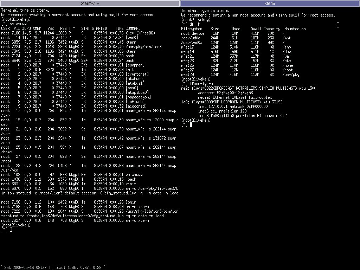Click the inet 127.0.0.1 netmask line
The height and width of the screenshot is (270, 360).
tap(233, 106)
